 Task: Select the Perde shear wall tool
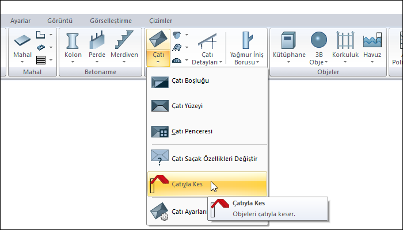97,43
